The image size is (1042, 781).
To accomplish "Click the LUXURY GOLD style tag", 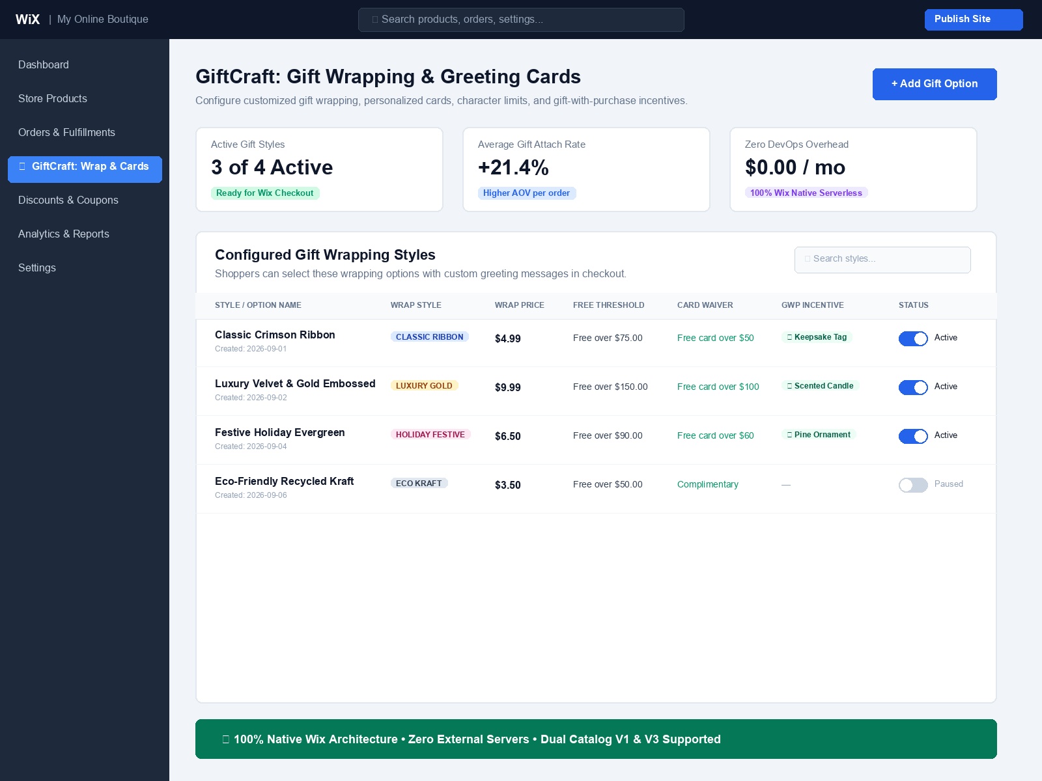I will pyautogui.click(x=424, y=386).
